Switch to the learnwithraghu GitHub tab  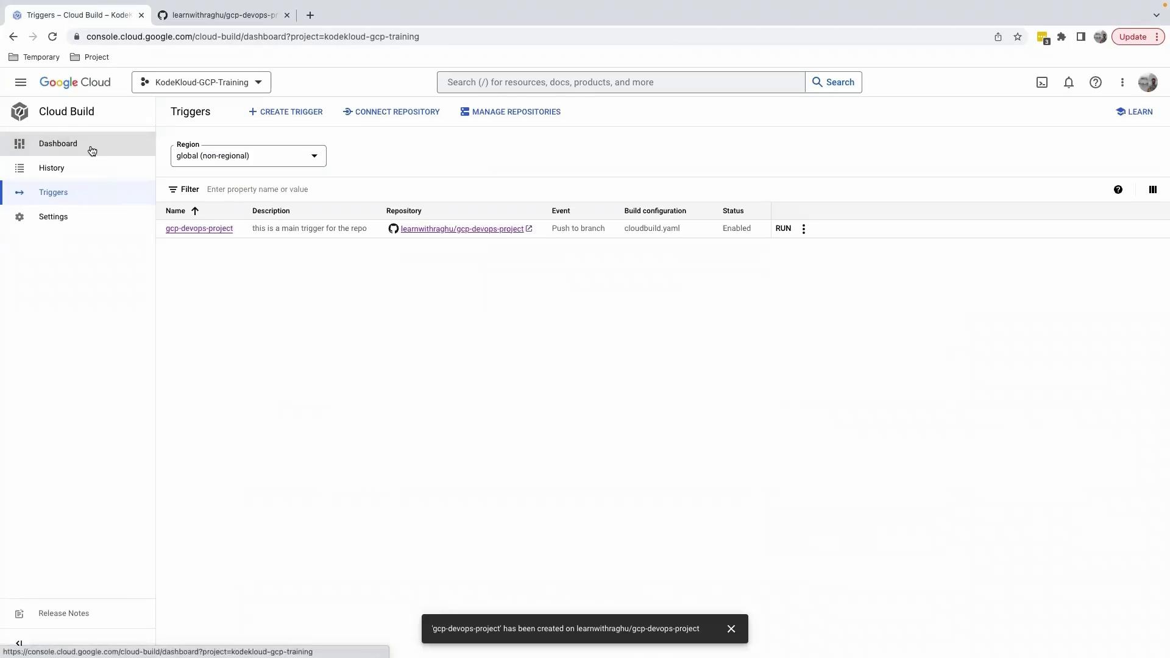click(x=223, y=15)
